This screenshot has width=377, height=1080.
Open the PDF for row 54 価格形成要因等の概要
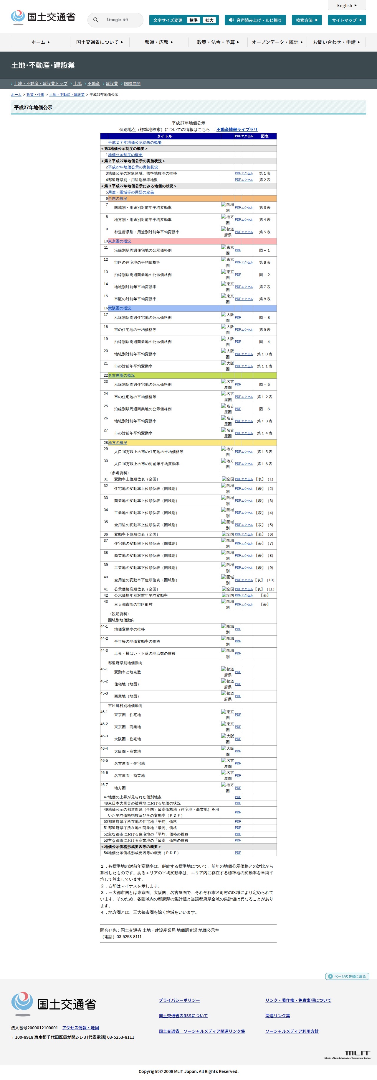pos(238,853)
